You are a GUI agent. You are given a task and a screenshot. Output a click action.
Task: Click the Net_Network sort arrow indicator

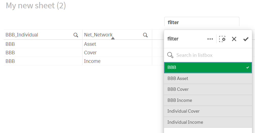coord(113,38)
